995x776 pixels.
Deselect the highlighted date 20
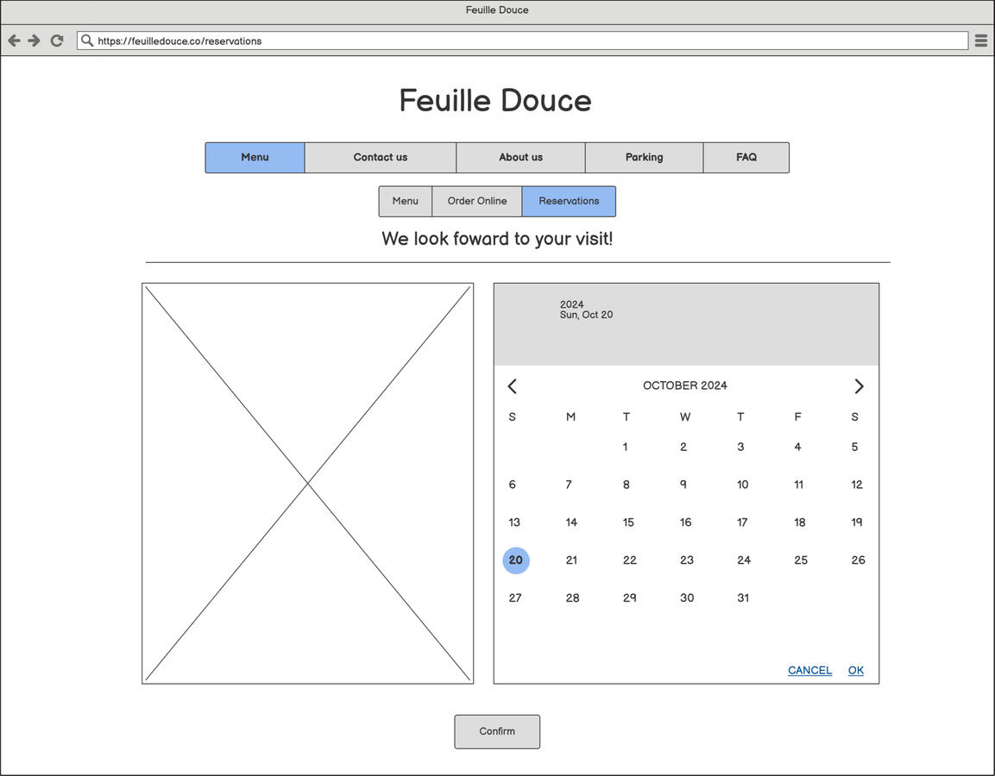(x=515, y=560)
